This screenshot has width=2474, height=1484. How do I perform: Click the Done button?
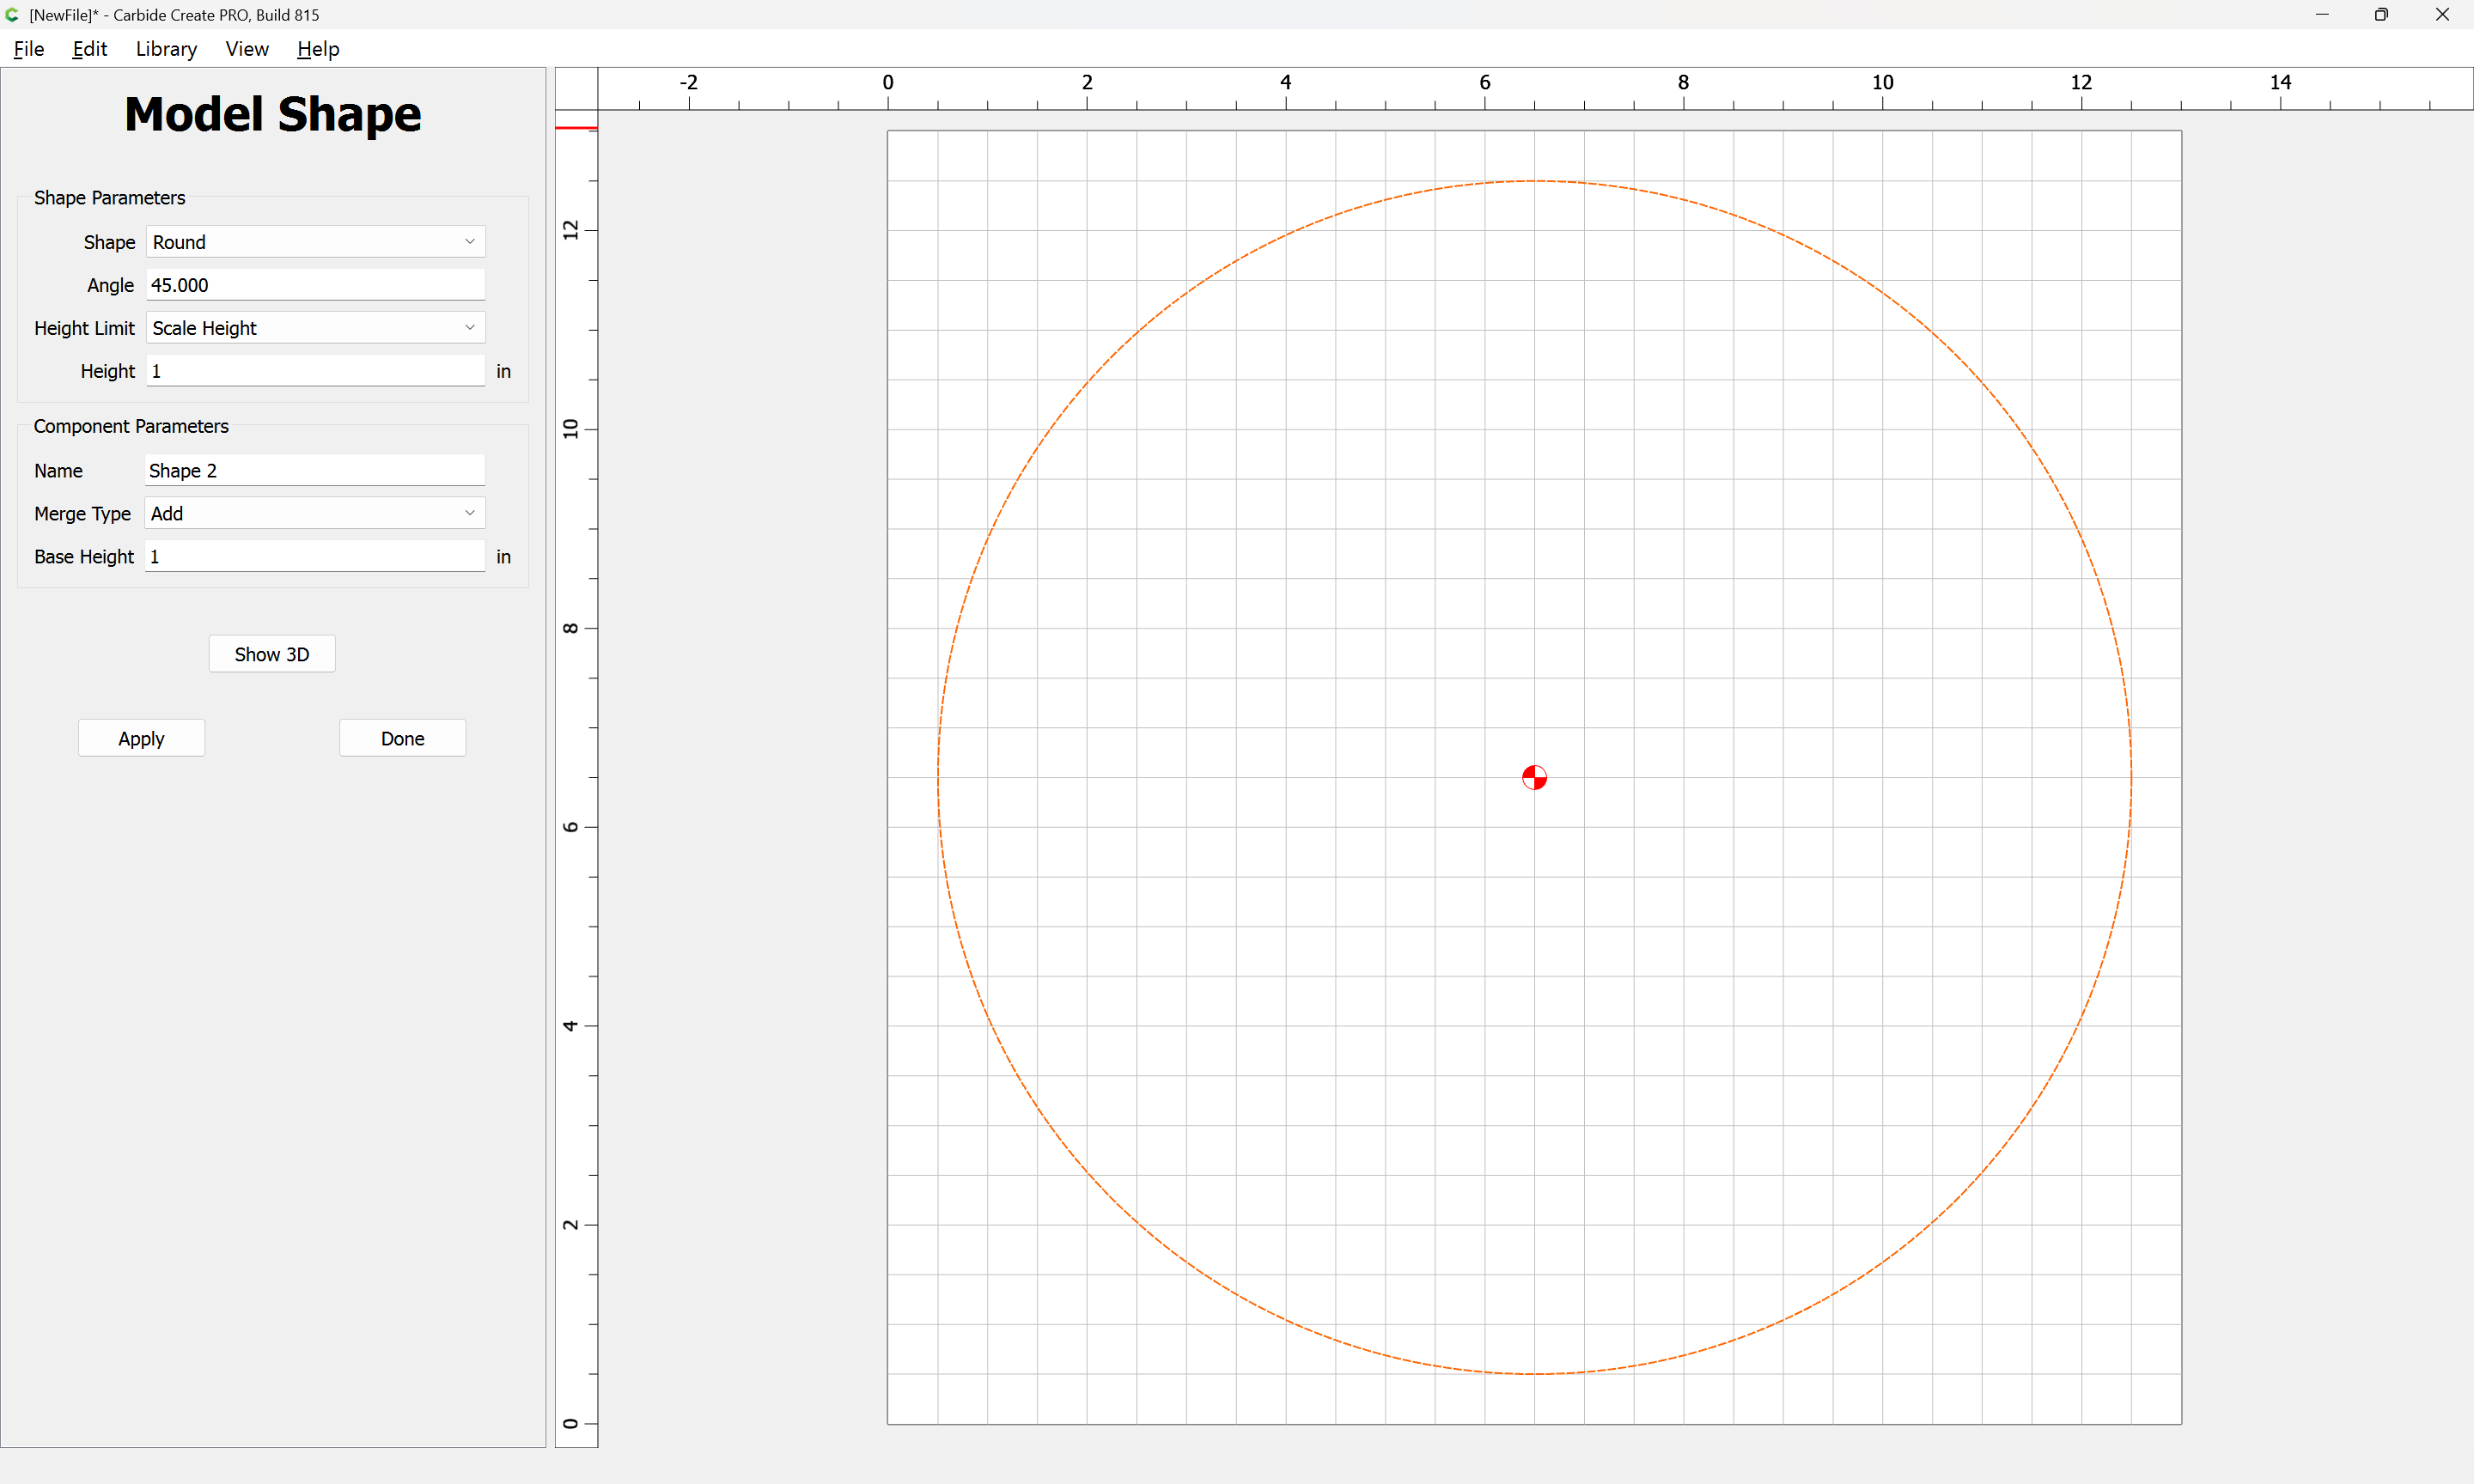[402, 738]
